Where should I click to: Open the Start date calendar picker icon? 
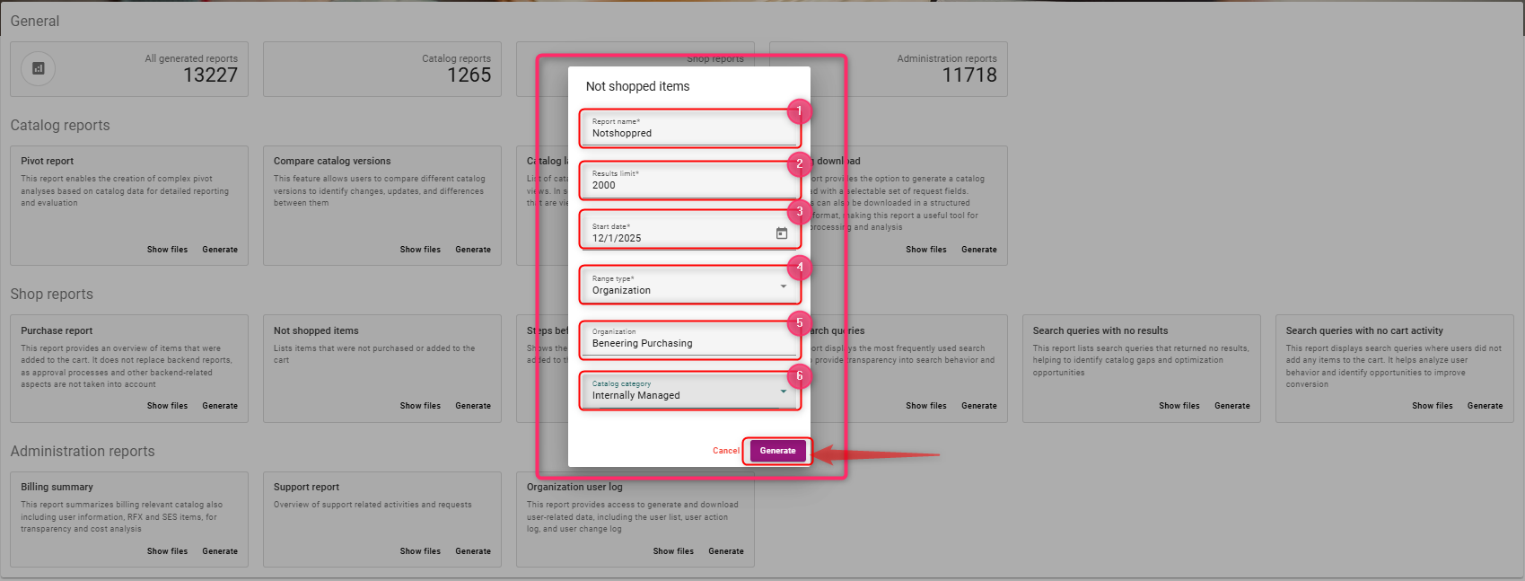[781, 233]
